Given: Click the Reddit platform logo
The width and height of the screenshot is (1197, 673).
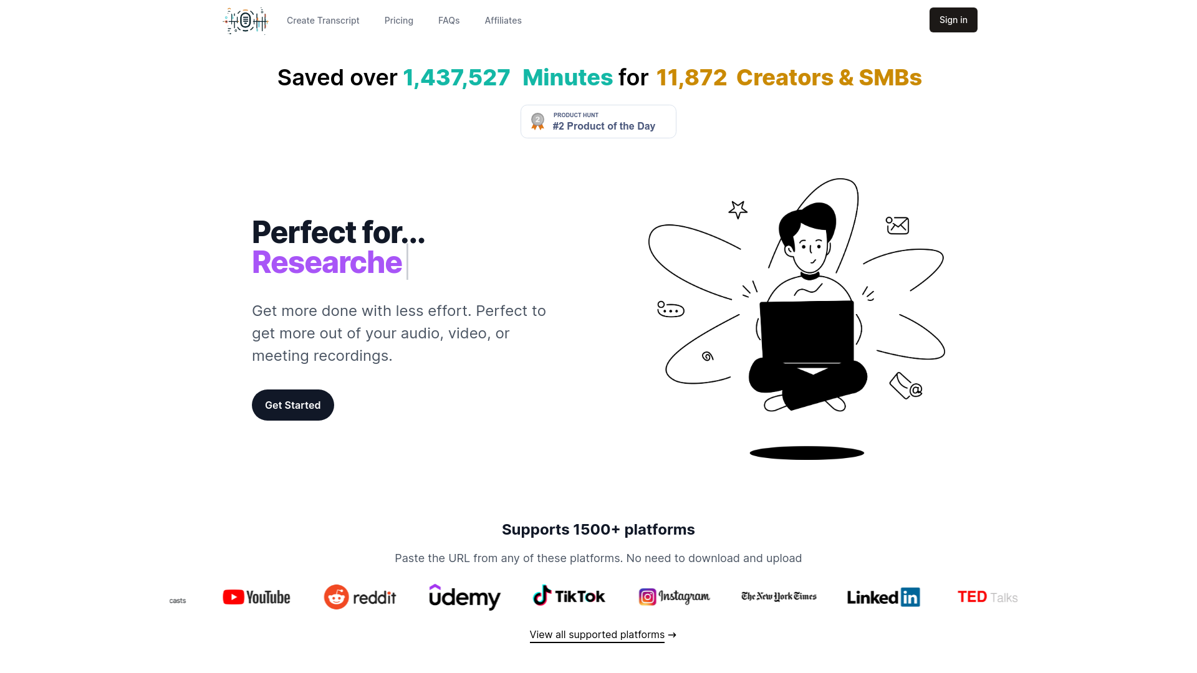Looking at the screenshot, I should click(x=360, y=597).
